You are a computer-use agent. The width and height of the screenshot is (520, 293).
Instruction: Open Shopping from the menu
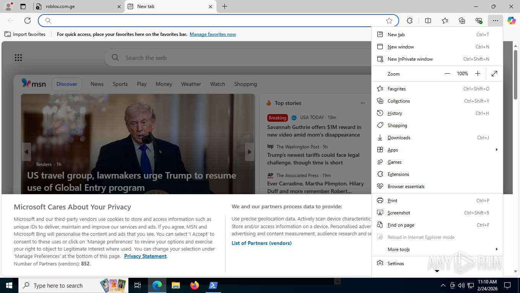(x=437, y=125)
